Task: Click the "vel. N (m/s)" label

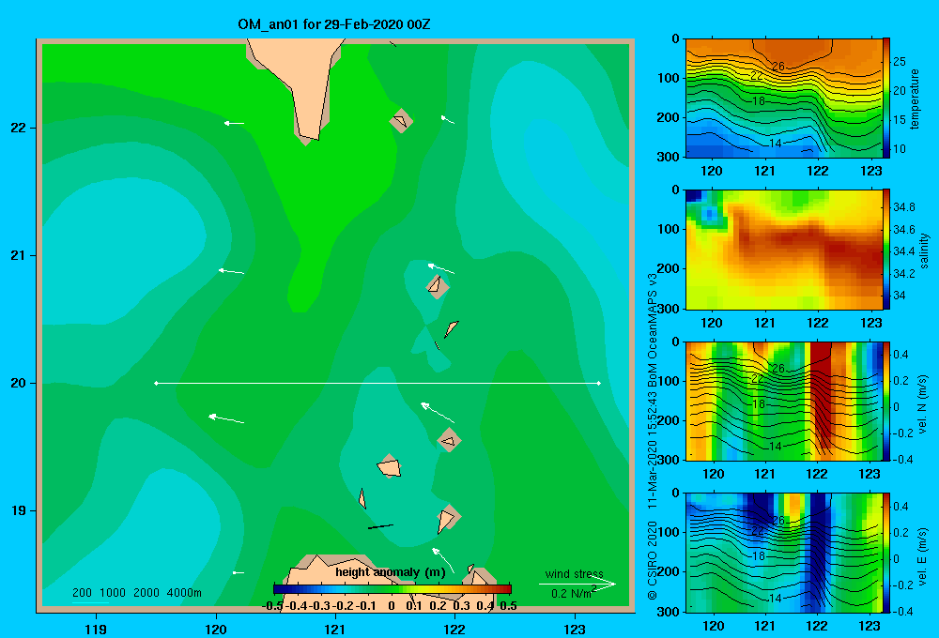Action: click(x=923, y=404)
